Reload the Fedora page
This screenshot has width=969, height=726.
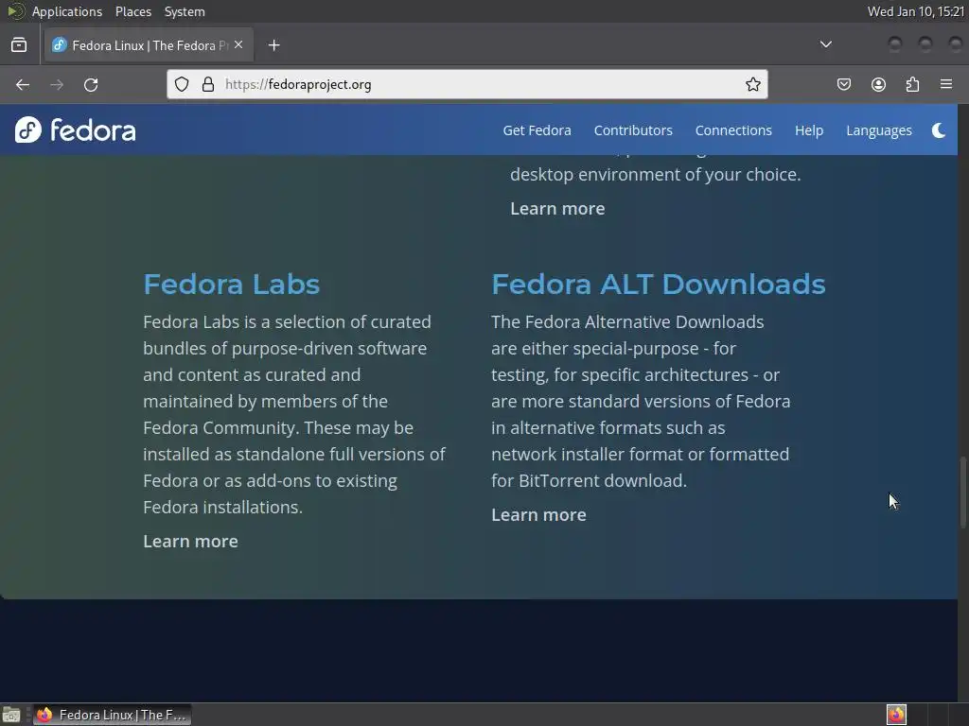pos(91,84)
